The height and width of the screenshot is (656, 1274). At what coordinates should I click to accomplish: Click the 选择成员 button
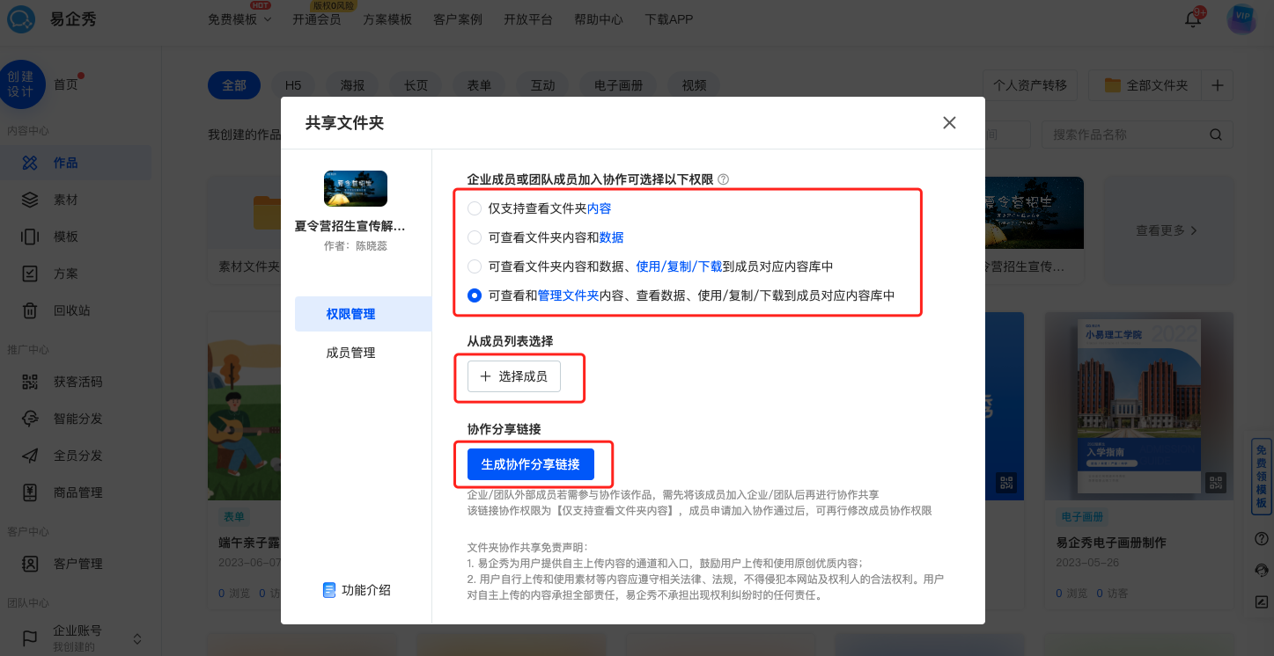pos(514,376)
